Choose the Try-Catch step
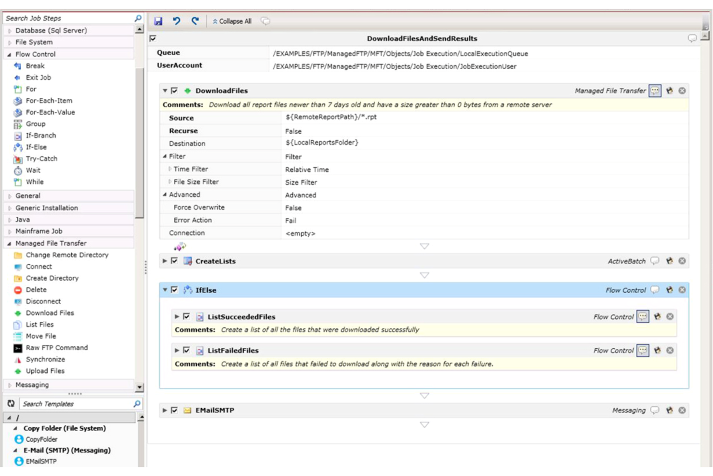Viewport: 713px width, 476px height. point(41,159)
